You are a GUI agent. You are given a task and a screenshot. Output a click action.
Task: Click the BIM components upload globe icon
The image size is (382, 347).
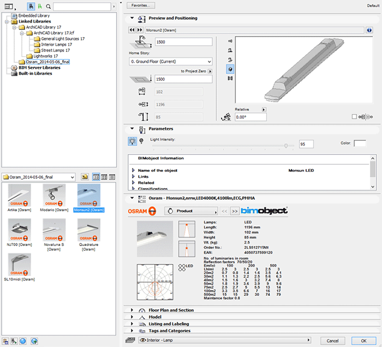point(34,341)
